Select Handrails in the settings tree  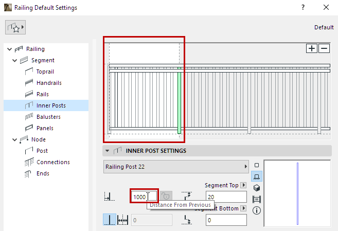pyautogui.click(x=49, y=83)
